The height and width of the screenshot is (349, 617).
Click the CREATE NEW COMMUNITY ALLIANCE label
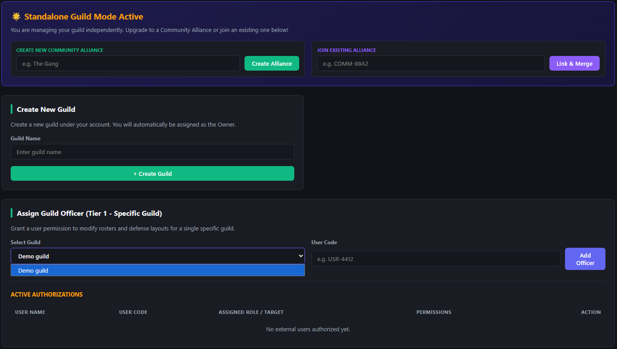[60, 50]
